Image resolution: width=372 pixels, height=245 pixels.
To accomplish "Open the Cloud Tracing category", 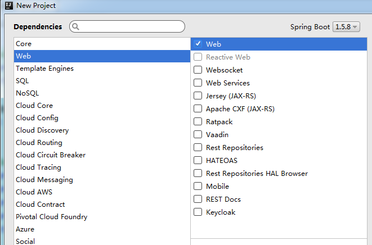I will [102, 167].
